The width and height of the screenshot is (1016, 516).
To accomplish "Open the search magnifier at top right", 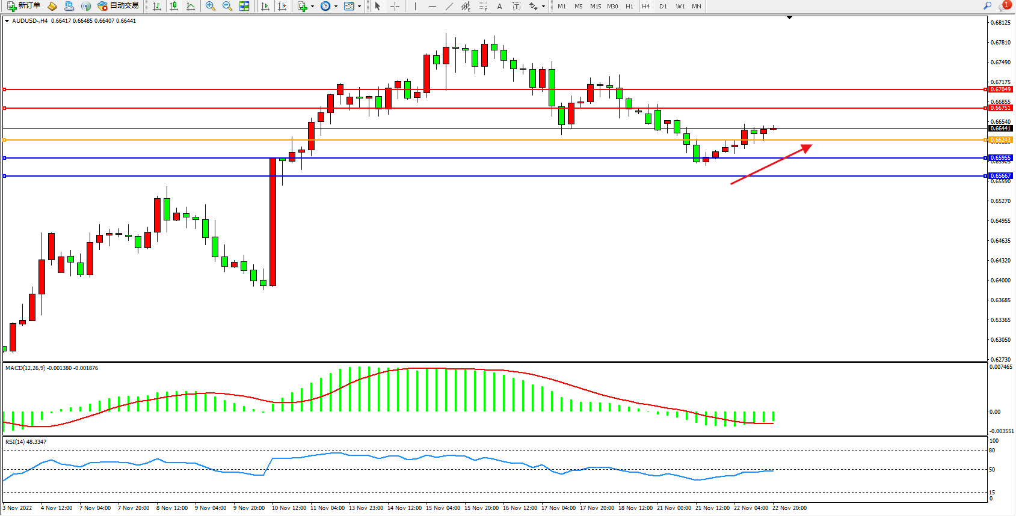I will pyautogui.click(x=987, y=6).
